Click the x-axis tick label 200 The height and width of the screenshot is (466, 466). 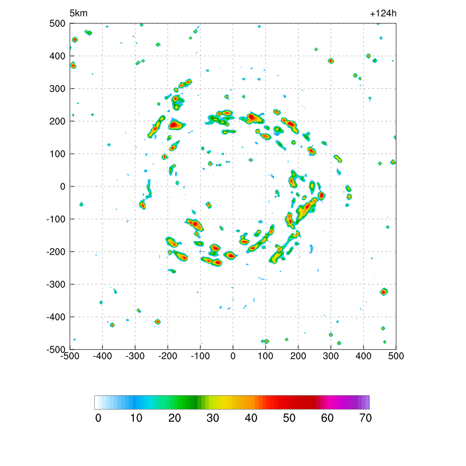tap(298, 356)
